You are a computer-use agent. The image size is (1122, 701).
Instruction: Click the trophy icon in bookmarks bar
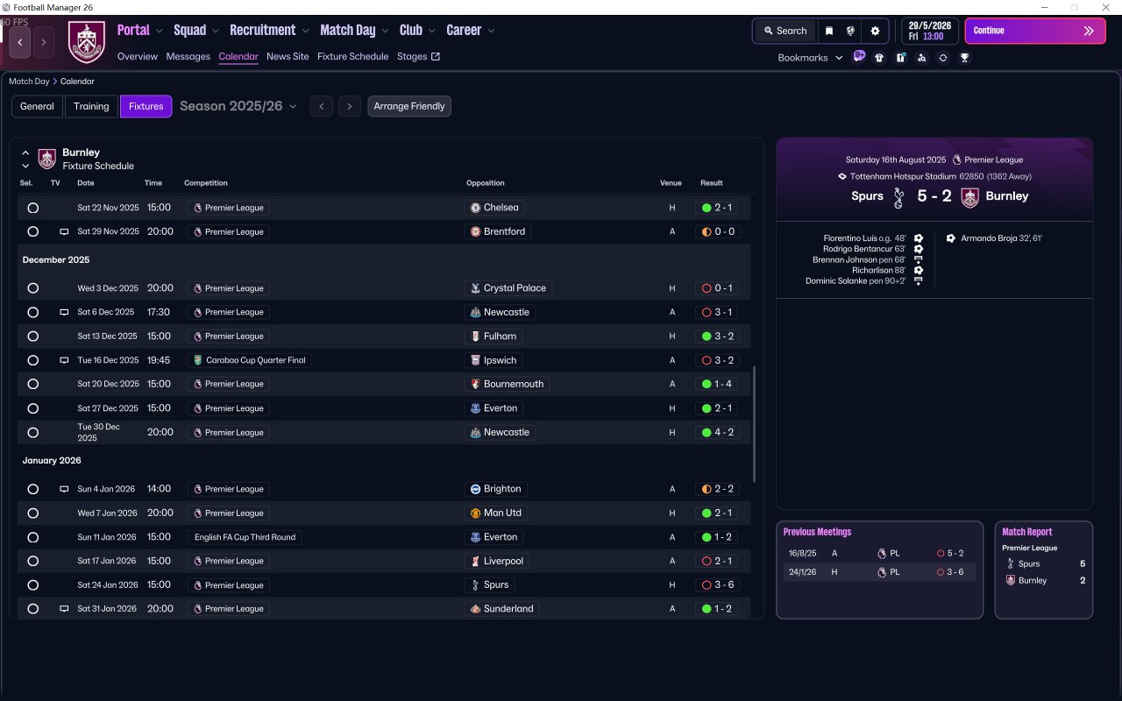pos(964,58)
